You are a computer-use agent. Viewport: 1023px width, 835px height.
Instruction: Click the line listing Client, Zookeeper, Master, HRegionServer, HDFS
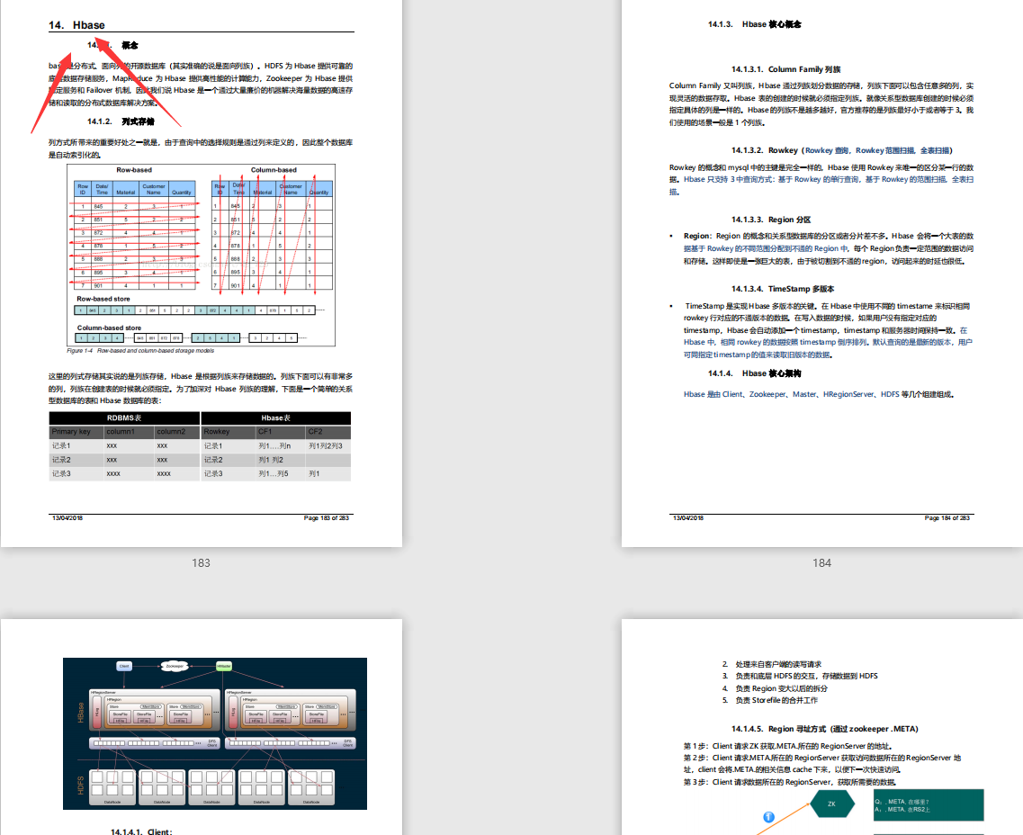point(820,395)
